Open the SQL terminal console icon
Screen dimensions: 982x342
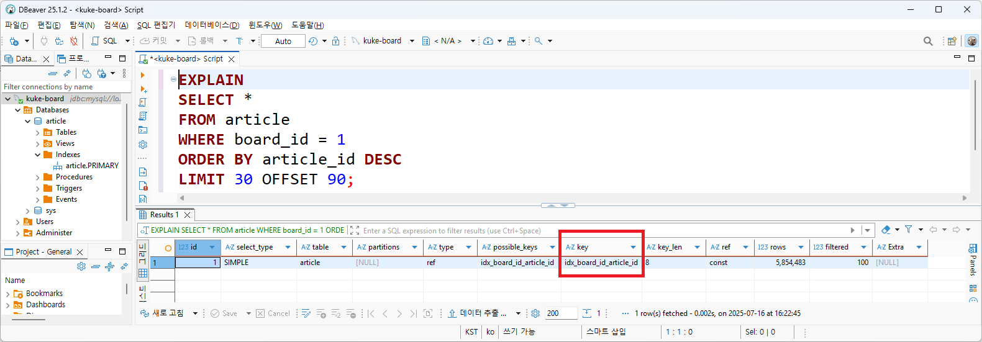[143, 130]
